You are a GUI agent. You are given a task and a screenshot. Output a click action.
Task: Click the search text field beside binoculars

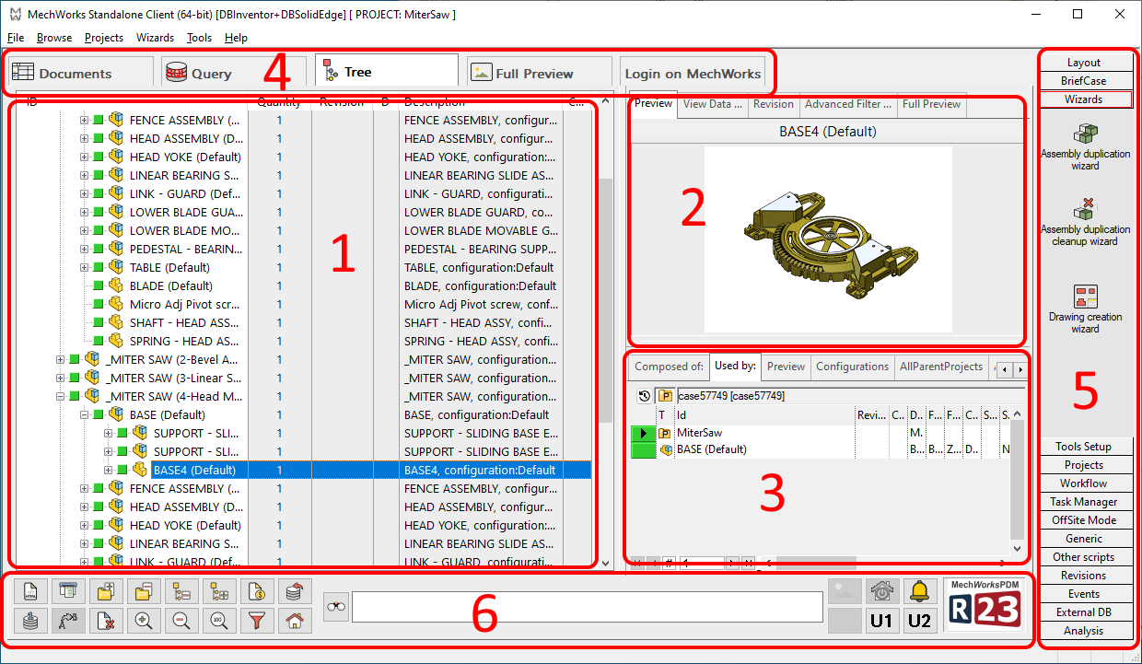(588, 606)
